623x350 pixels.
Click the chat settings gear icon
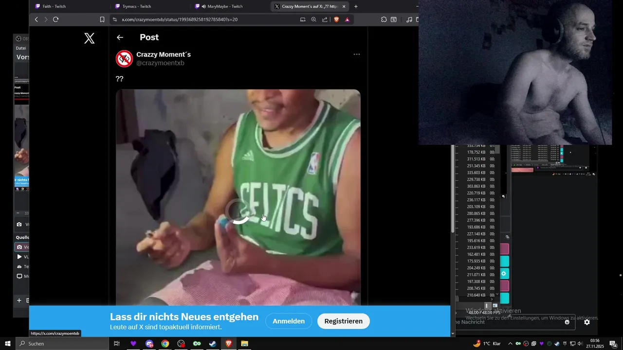[587, 322]
